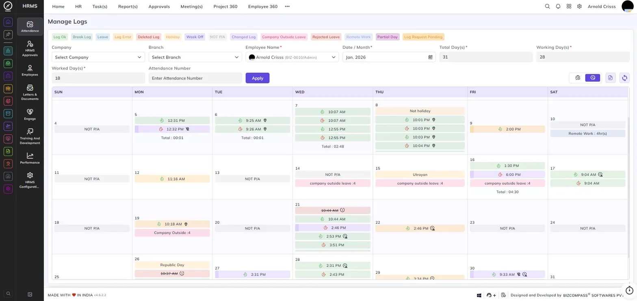Image resolution: width=637 pixels, height=301 pixels.
Task: Open the notifications bell icon
Action: (x=558, y=6)
